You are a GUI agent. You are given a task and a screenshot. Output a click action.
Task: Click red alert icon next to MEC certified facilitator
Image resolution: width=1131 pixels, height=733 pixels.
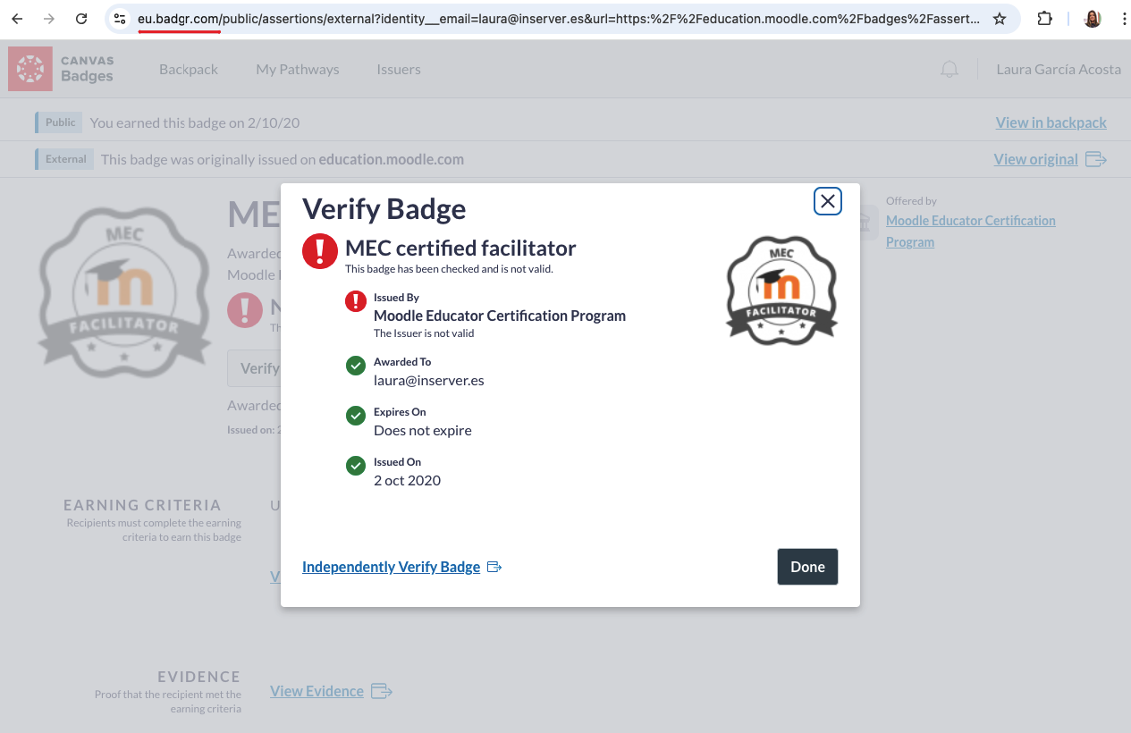[320, 251]
